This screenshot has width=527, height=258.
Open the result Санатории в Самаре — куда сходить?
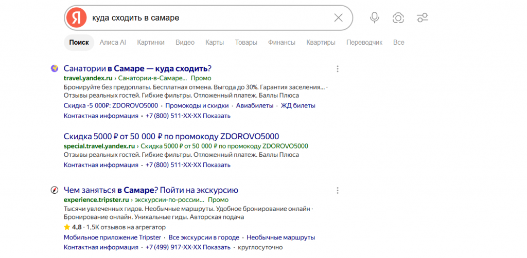point(137,69)
